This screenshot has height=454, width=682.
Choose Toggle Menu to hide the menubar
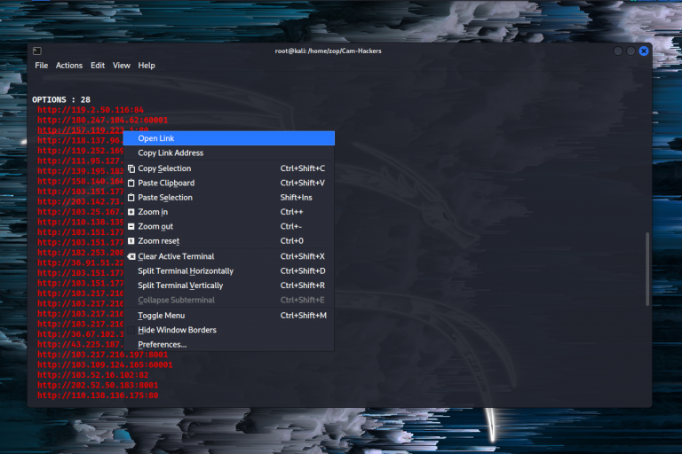tap(161, 316)
